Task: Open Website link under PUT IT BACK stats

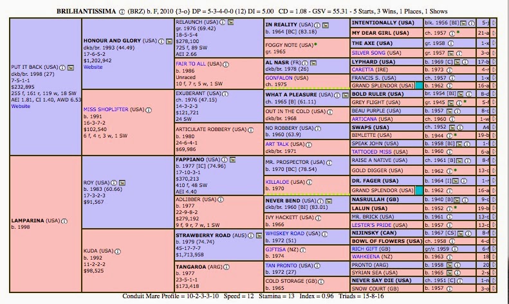Action: (x=21, y=106)
